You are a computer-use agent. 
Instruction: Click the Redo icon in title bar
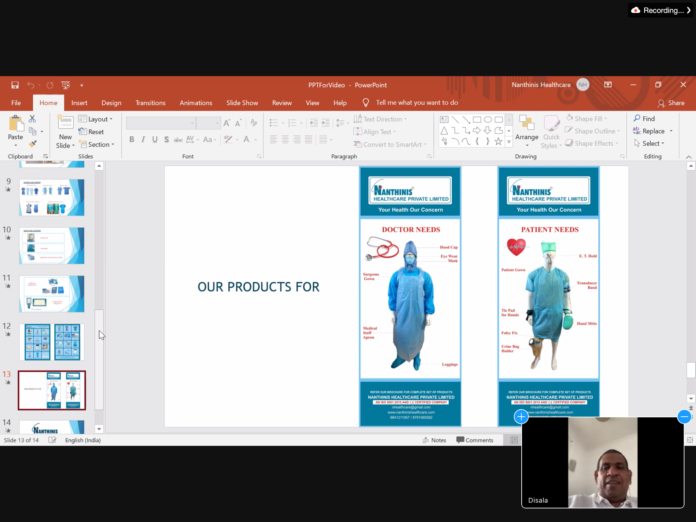click(x=50, y=85)
